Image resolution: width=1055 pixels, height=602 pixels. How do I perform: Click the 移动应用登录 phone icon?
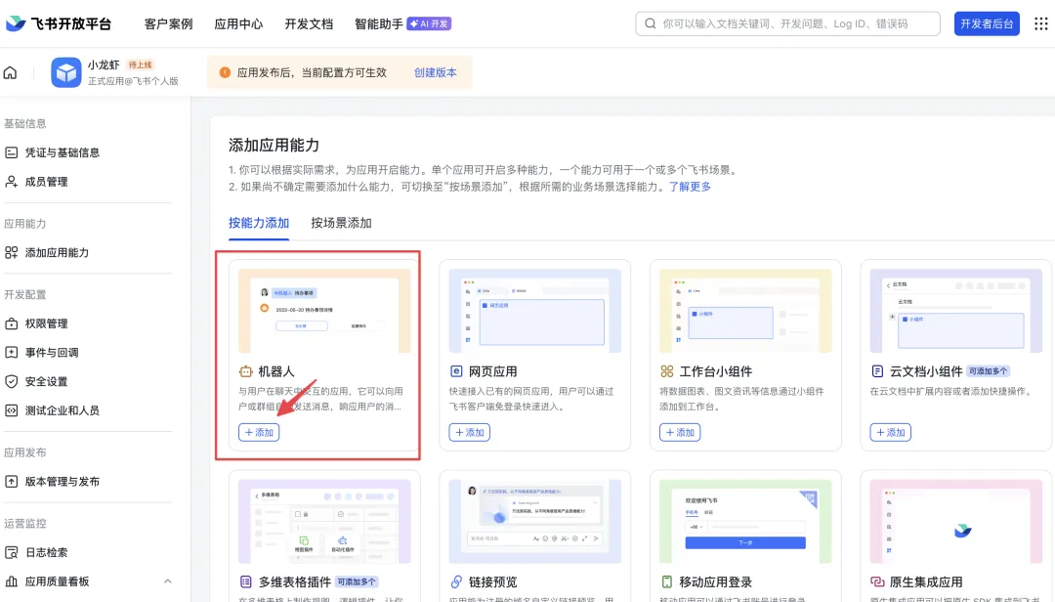(667, 581)
